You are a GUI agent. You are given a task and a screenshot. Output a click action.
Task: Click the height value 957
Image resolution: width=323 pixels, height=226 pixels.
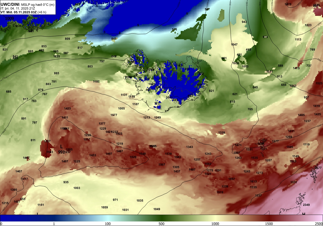[x=306, y=97]
